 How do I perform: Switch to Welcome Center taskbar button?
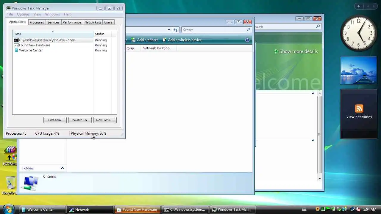click(42, 210)
